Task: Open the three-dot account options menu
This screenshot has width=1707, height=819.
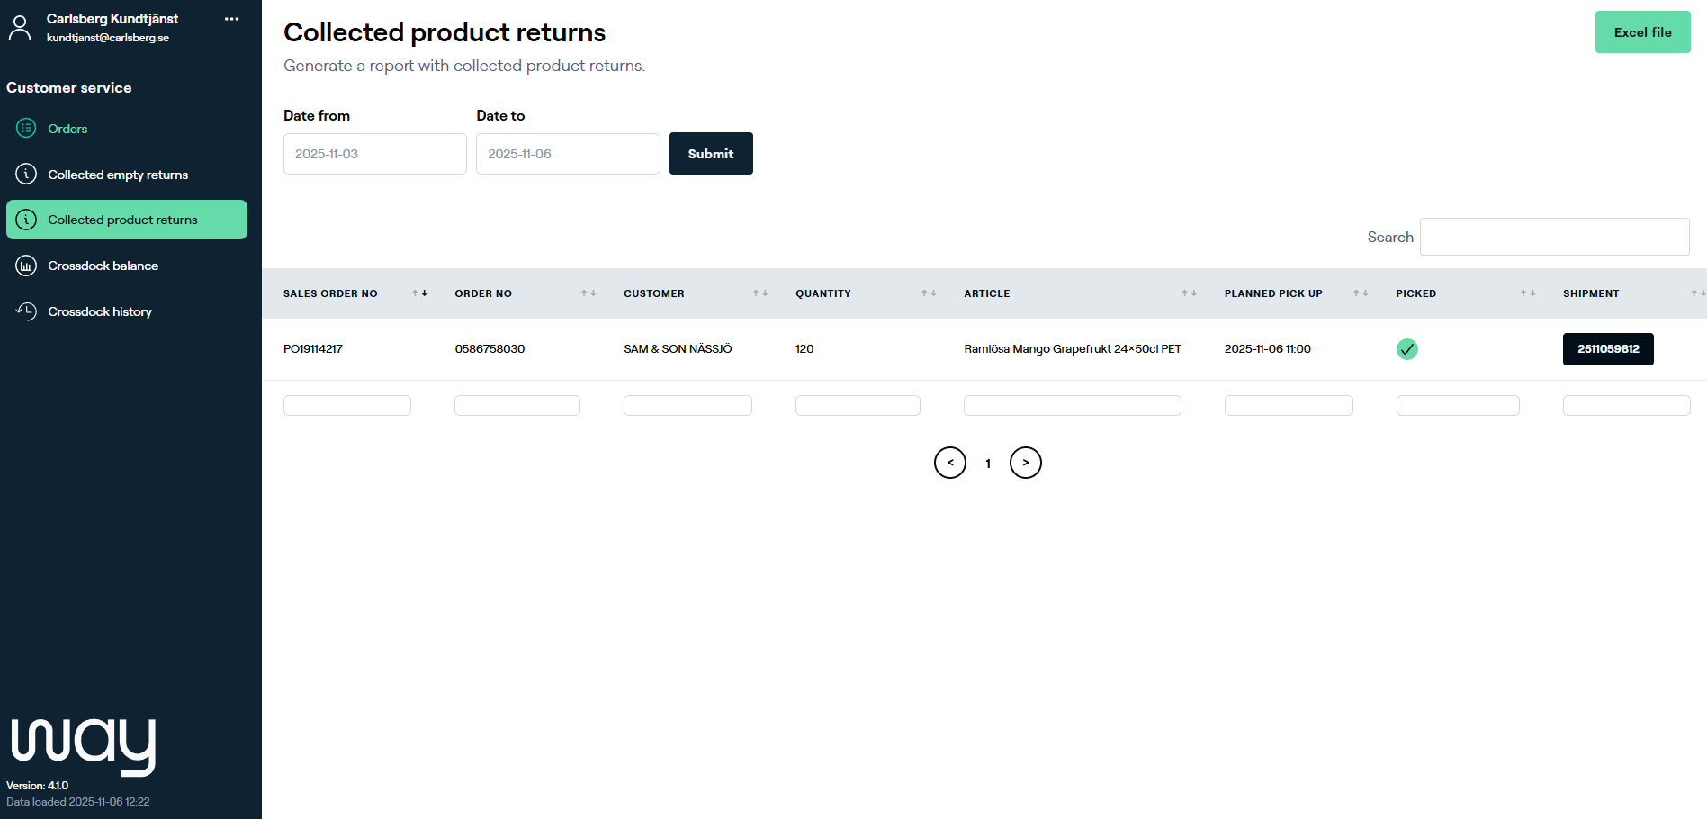Action: tap(231, 19)
